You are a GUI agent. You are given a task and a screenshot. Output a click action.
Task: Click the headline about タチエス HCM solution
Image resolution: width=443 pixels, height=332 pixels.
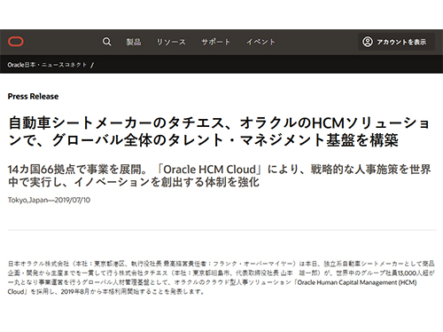[219, 131]
